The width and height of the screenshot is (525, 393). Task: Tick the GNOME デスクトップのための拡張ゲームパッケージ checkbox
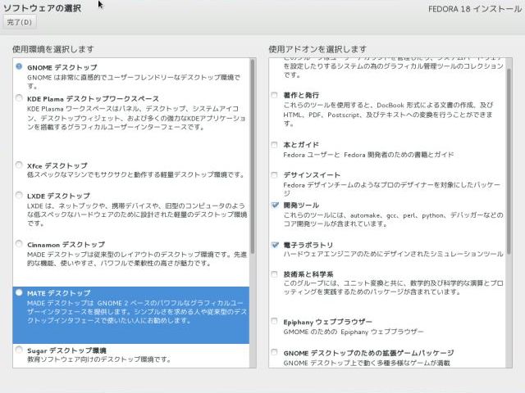point(274,352)
